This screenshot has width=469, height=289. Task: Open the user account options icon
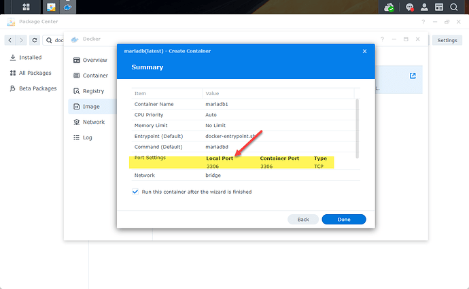coord(424,7)
